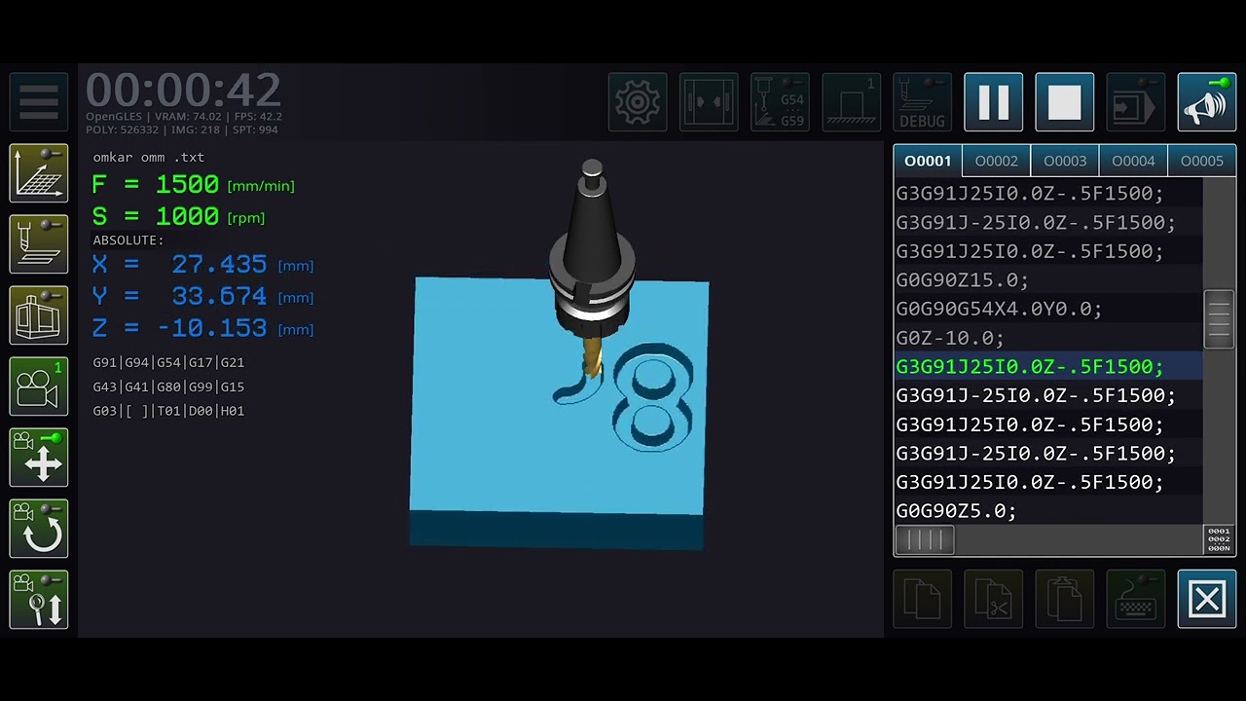The width and height of the screenshot is (1246, 701).
Task: Toggle the camera zoom mode
Action: (x=39, y=600)
